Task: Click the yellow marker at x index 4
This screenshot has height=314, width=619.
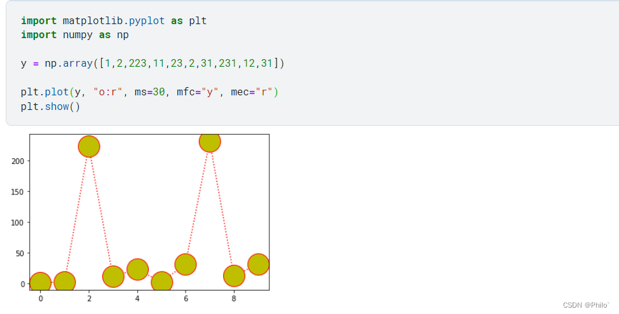Action: [x=137, y=270]
